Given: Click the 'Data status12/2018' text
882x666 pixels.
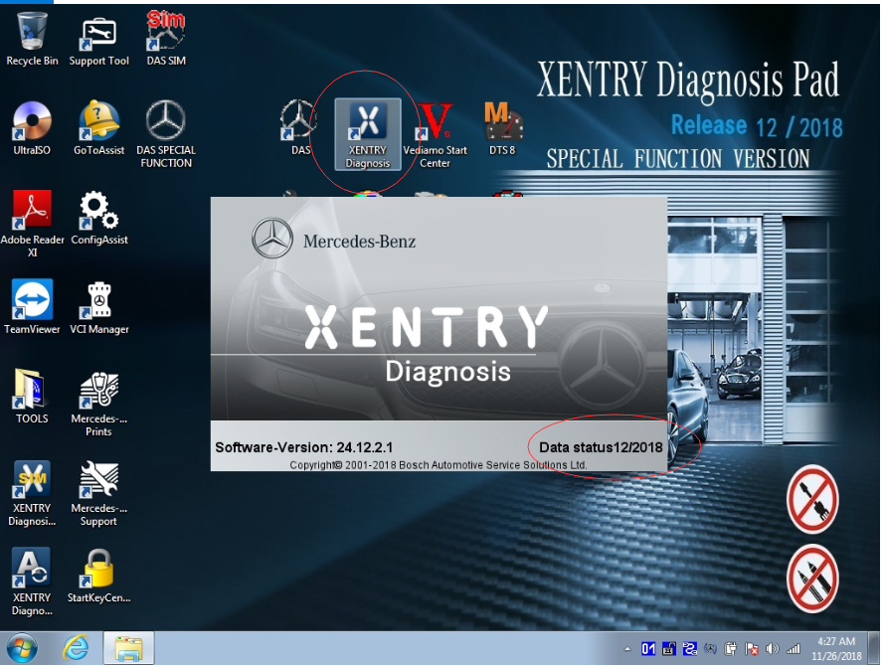Looking at the screenshot, I should (601, 447).
